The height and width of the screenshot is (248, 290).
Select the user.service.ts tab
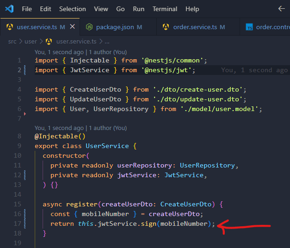pyautogui.click(x=40, y=27)
